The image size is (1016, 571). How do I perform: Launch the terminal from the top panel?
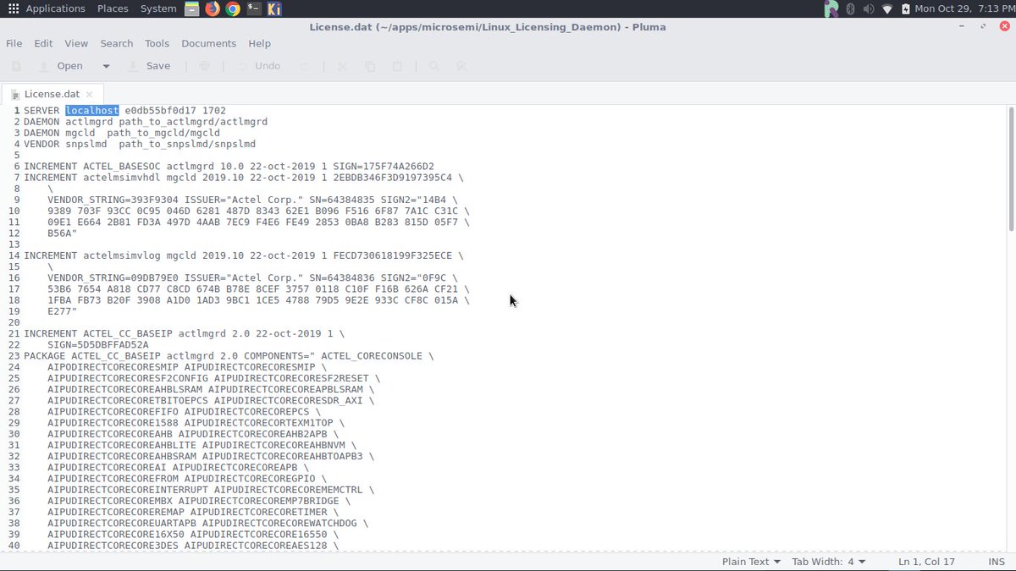coord(253,8)
